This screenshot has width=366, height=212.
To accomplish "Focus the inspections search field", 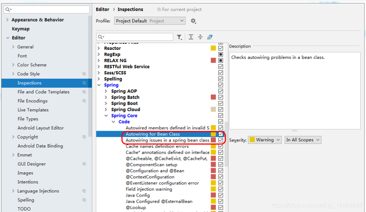I will pos(135,37).
